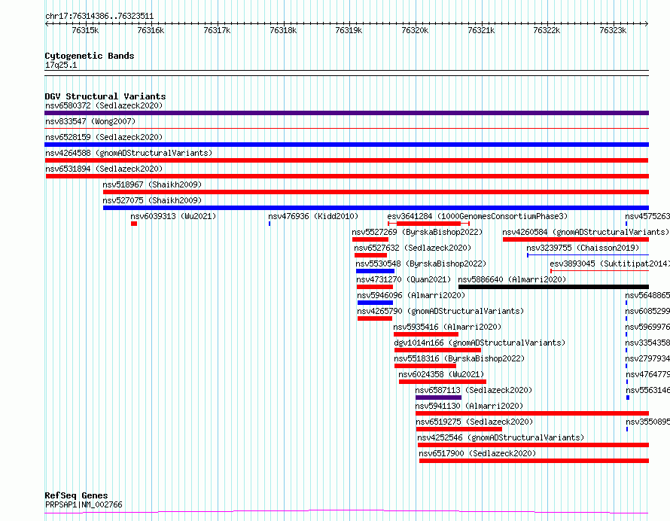Click the PRPSAP1|NM_002766 gene label
Screen dimensions: 670x521
[84, 504]
